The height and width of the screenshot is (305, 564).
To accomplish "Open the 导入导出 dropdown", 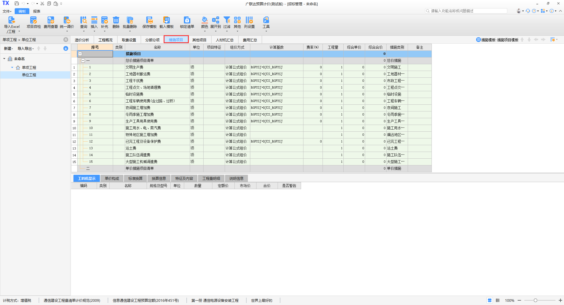I will pyautogui.click(x=26, y=49).
